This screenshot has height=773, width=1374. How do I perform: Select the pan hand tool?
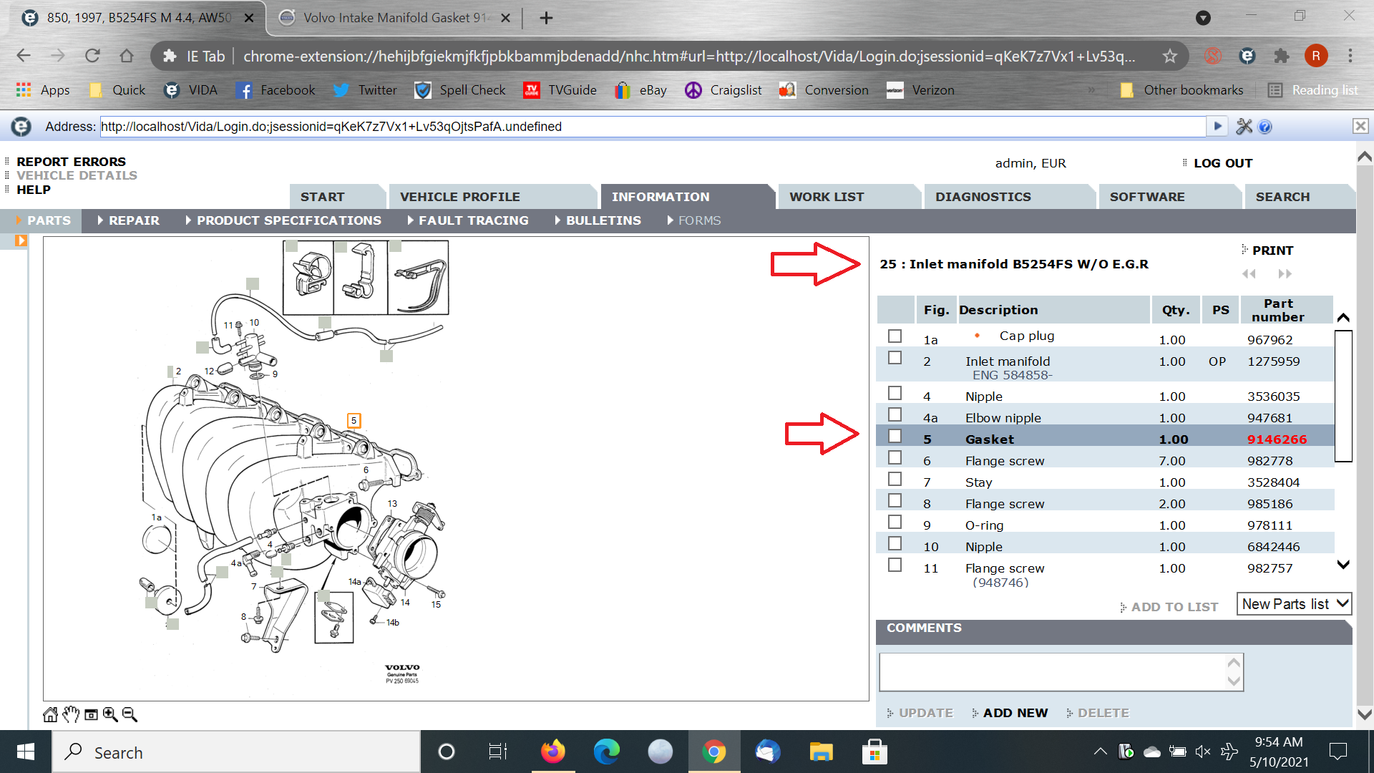(x=70, y=714)
